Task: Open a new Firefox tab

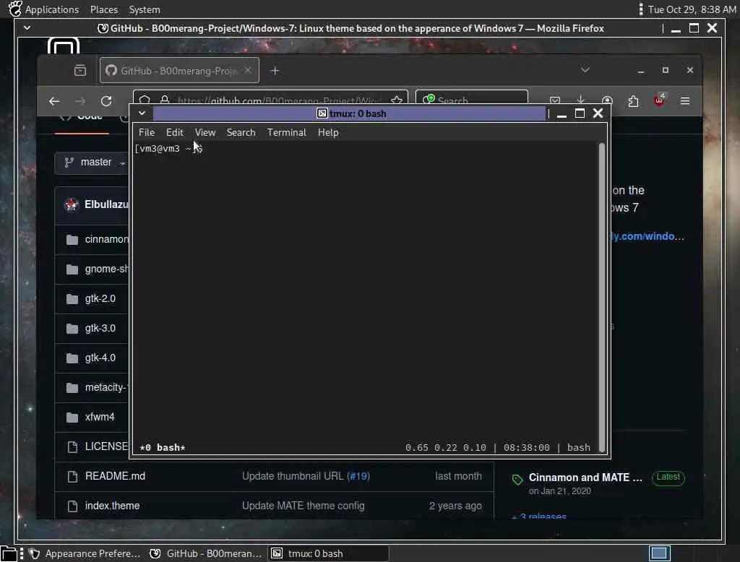Action: pyautogui.click(x=275, y=71)
